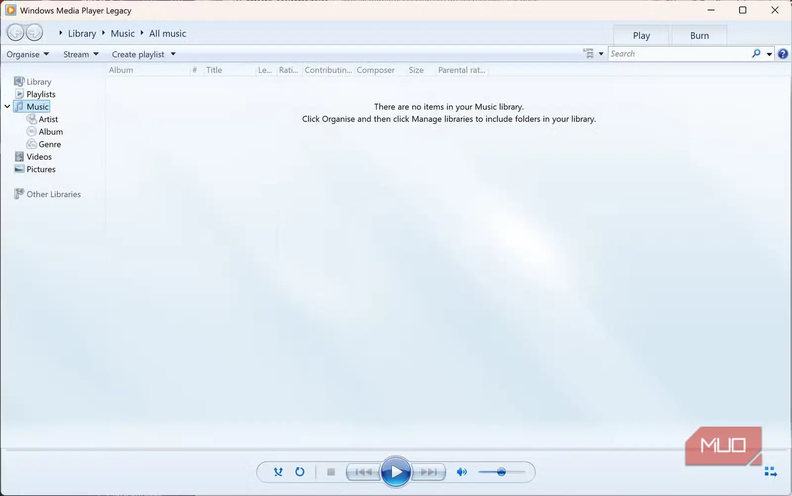This screenshot has height=496, width=792.
Task: Sort by Contributing artist column header
Action: point(328,70)
